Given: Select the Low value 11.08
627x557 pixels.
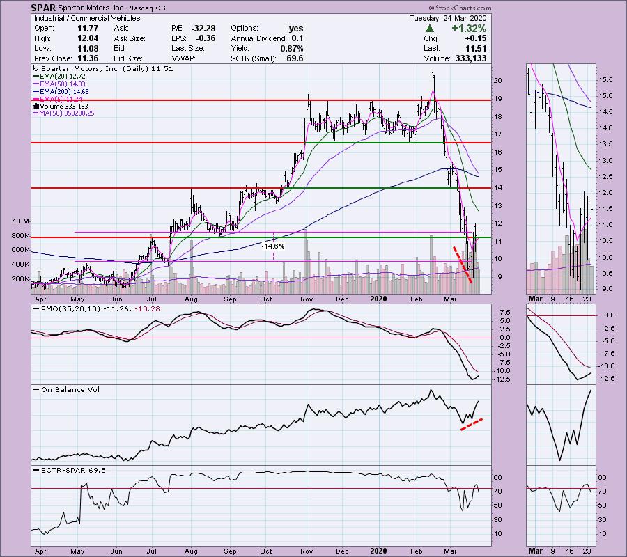Looking at the screenshot, I should 88,48.
